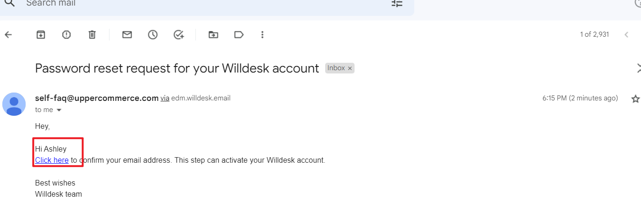The width and height of the screenshot is (641, 199).
Task: Remove the Inbox label from this email
Action: click(x=350, y=68)
